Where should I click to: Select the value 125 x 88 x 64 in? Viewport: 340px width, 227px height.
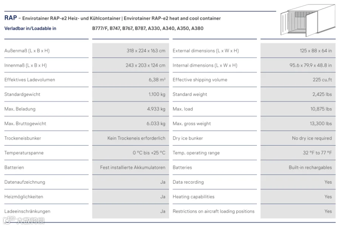tap(316, 51)
